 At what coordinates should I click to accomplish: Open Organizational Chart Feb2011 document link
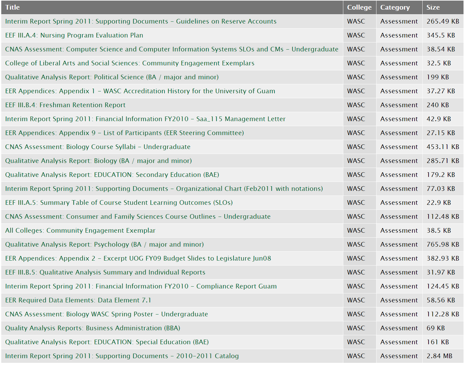tap(164, 189)
